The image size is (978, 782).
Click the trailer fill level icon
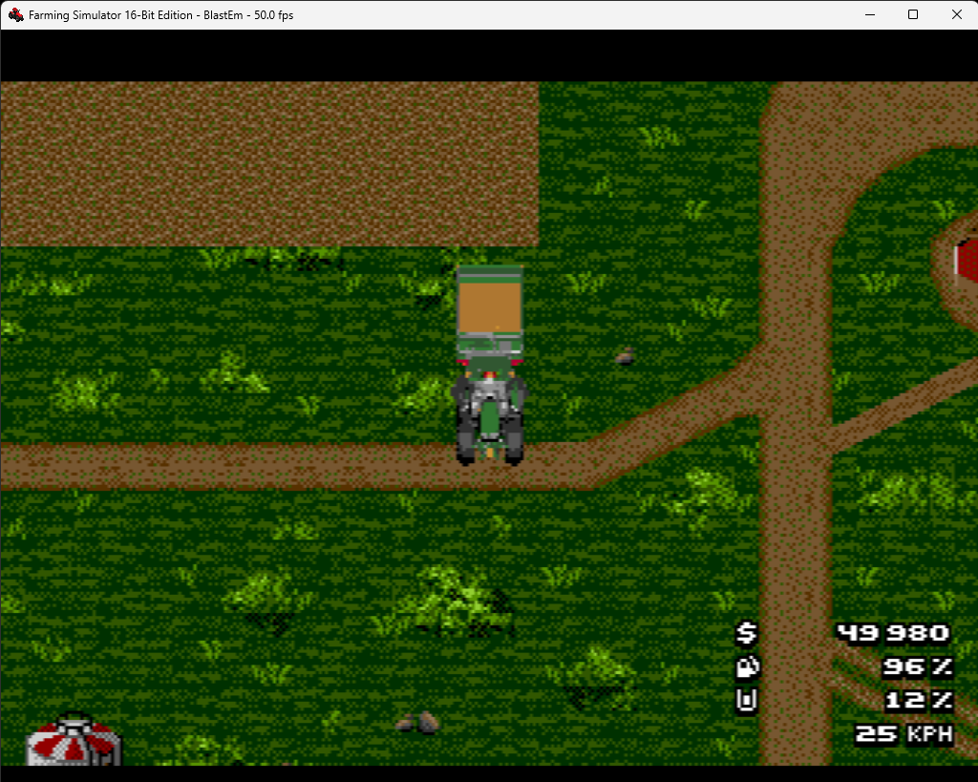pyautogui.click(x=747, y=700)
